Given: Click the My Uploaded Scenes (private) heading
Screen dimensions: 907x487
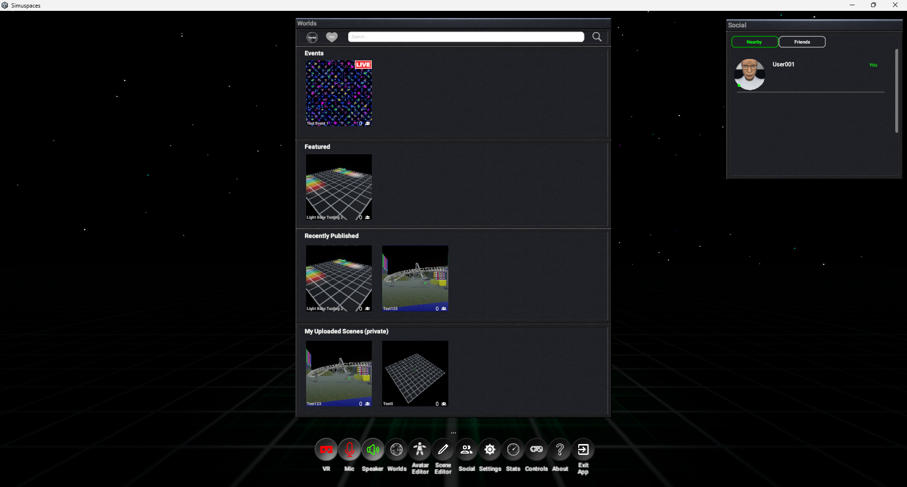Looking at the screenshot, I should tap(346, 331).
